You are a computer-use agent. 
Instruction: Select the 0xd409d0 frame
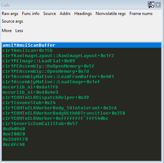pyautogui.click(x=82, y=129)
